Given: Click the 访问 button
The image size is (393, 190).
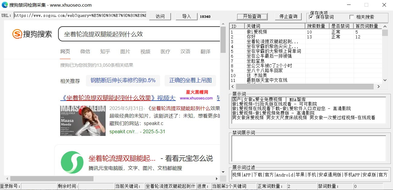Looking at the screenshot, I should [x=160, y=16].
